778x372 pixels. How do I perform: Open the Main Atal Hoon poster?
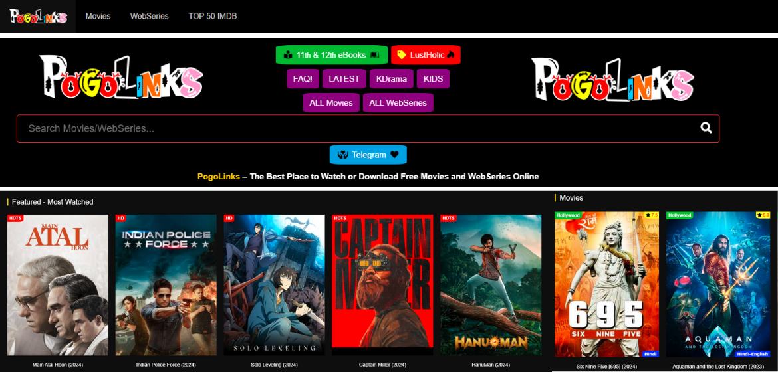point(58,285)
